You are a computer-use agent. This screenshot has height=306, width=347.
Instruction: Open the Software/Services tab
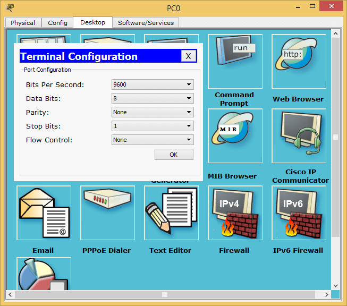(x=146, y=23)
